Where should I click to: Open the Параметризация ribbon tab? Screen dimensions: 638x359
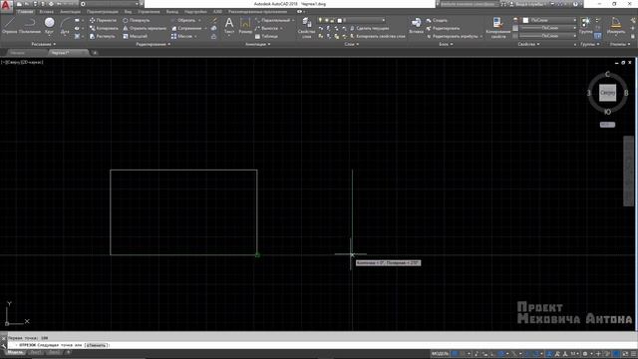pos(102,12)
